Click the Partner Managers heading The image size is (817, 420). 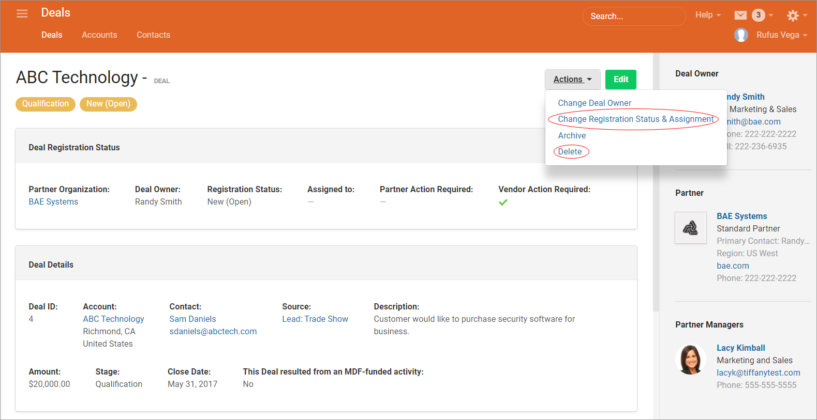(x=709, y=325)
